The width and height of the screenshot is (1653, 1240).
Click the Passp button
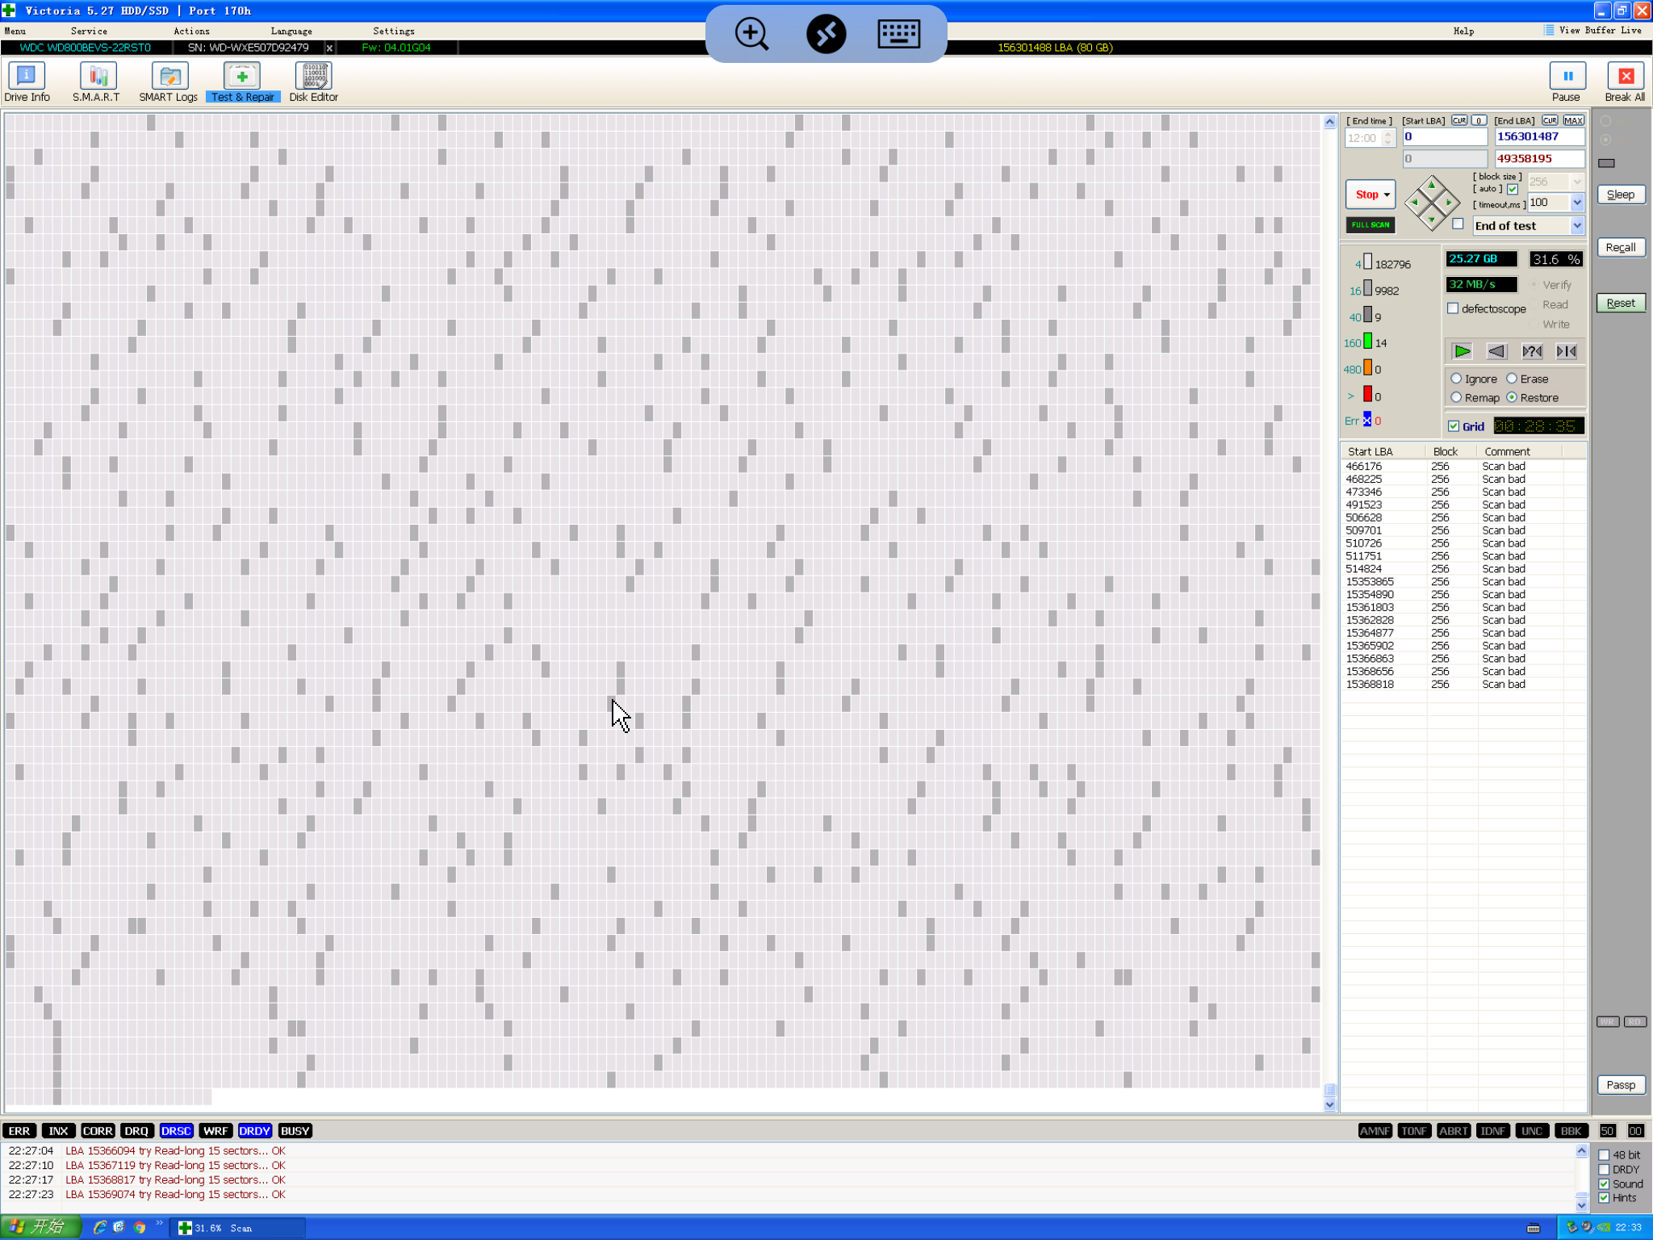click(1620, 1085)
